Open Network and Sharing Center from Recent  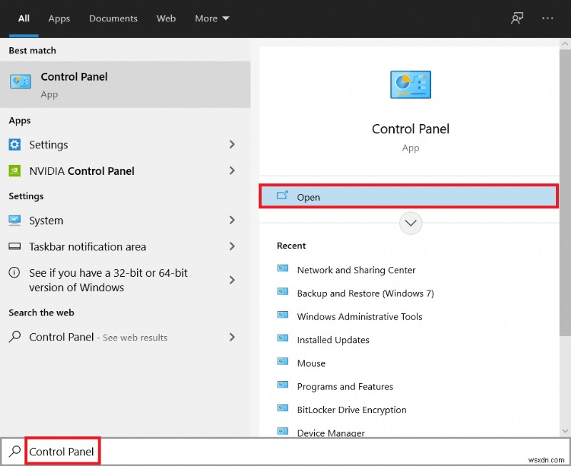tap(356, 270)
